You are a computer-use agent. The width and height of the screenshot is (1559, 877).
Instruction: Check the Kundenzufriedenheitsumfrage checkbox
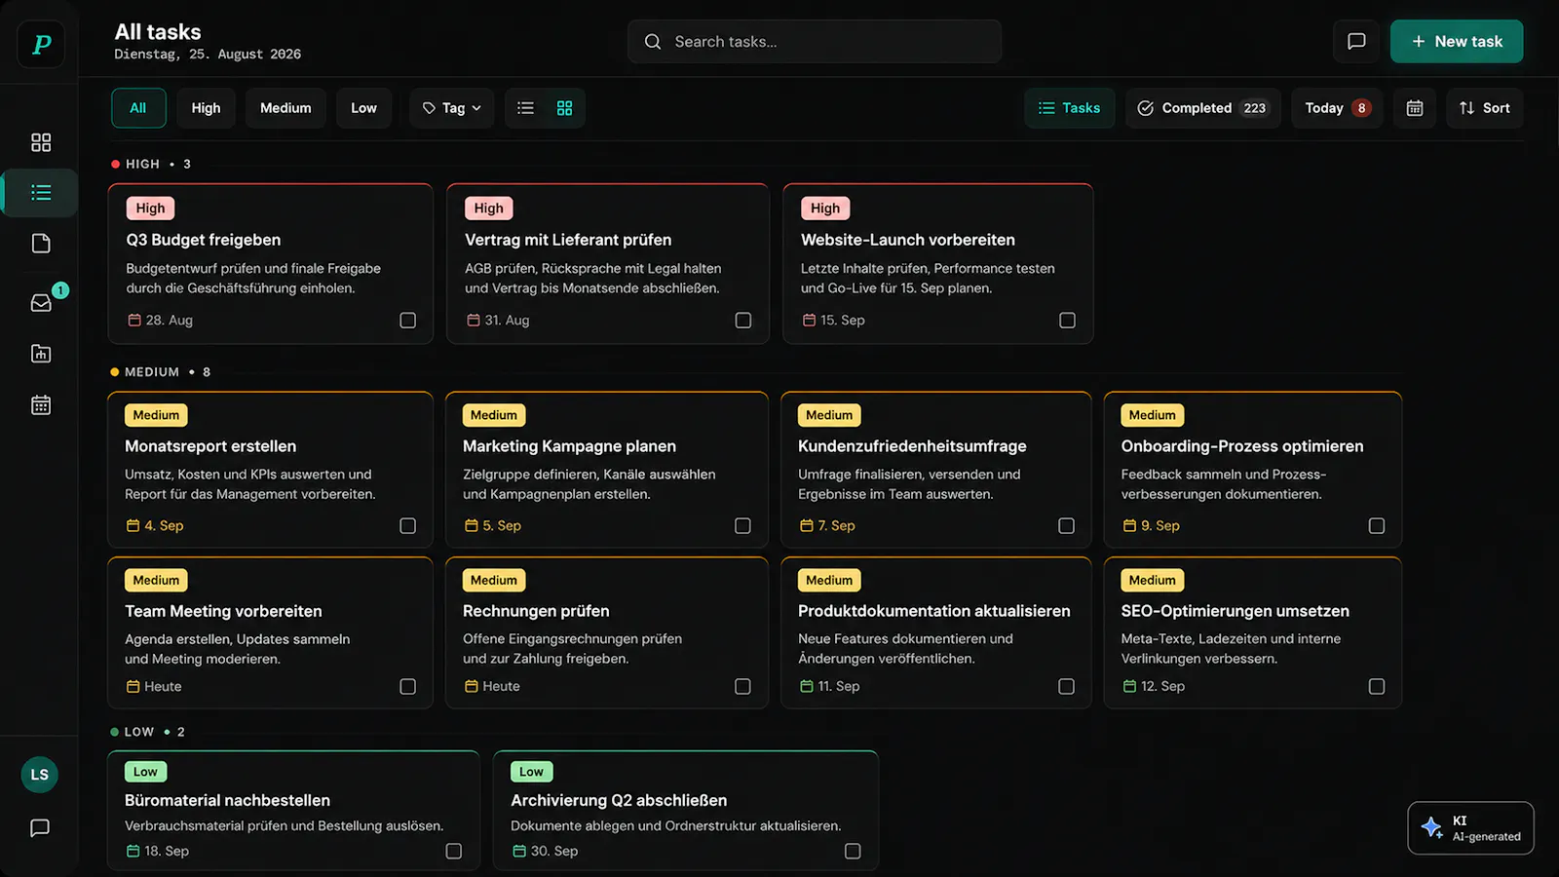pyautogui.click(x=1067, y=526)
